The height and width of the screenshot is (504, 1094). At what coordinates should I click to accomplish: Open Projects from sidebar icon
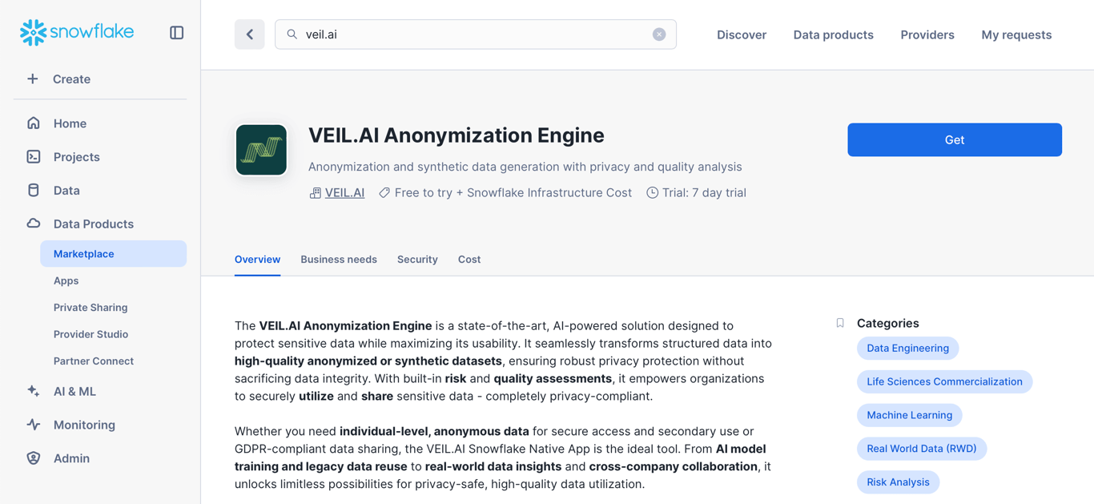pyautogui.click(x=34, y=157)
